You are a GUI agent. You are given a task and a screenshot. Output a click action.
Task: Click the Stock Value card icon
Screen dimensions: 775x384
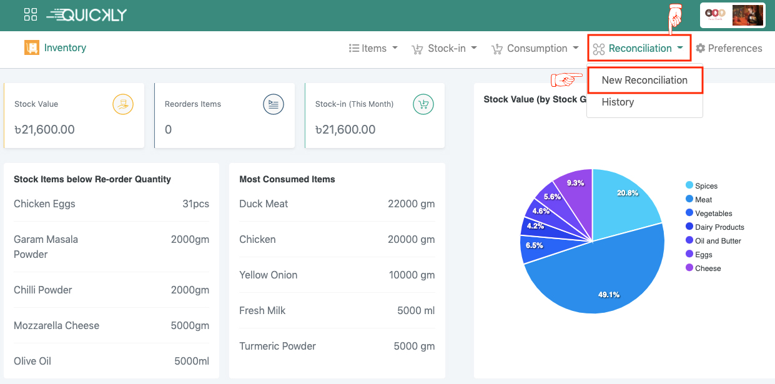click(x=122, y=104)
